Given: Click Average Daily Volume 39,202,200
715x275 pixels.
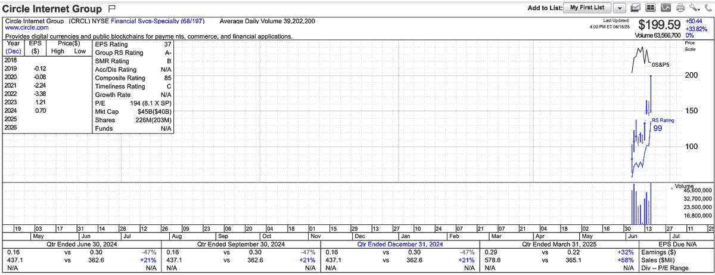Looking at the screenshot, I should pyautogui.click(x=268, y=21).
